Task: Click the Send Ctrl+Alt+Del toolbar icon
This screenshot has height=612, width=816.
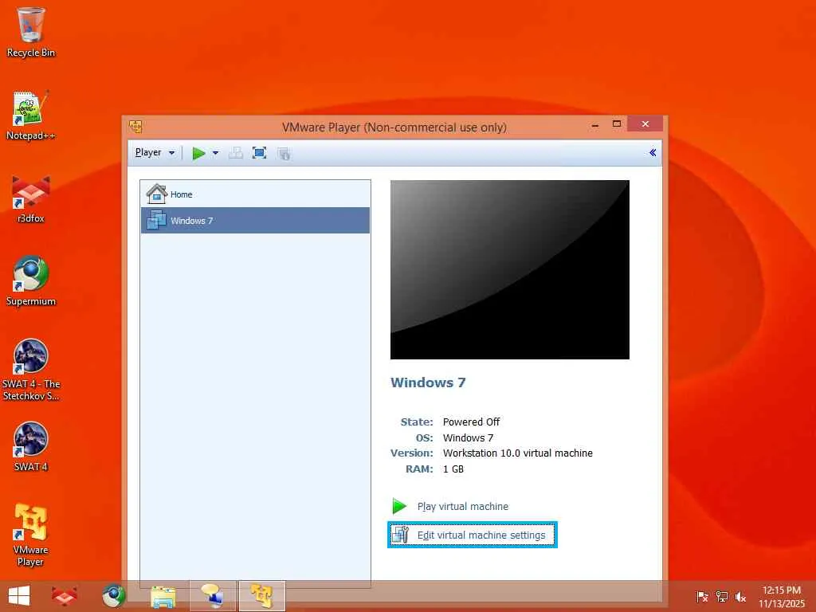Action: point(236,153)
